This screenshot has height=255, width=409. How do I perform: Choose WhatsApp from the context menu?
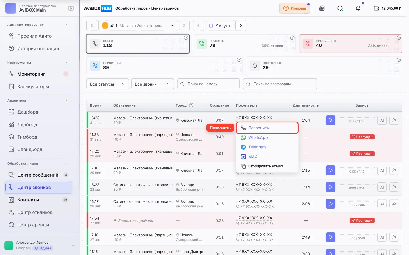click(x=267, y=137)
